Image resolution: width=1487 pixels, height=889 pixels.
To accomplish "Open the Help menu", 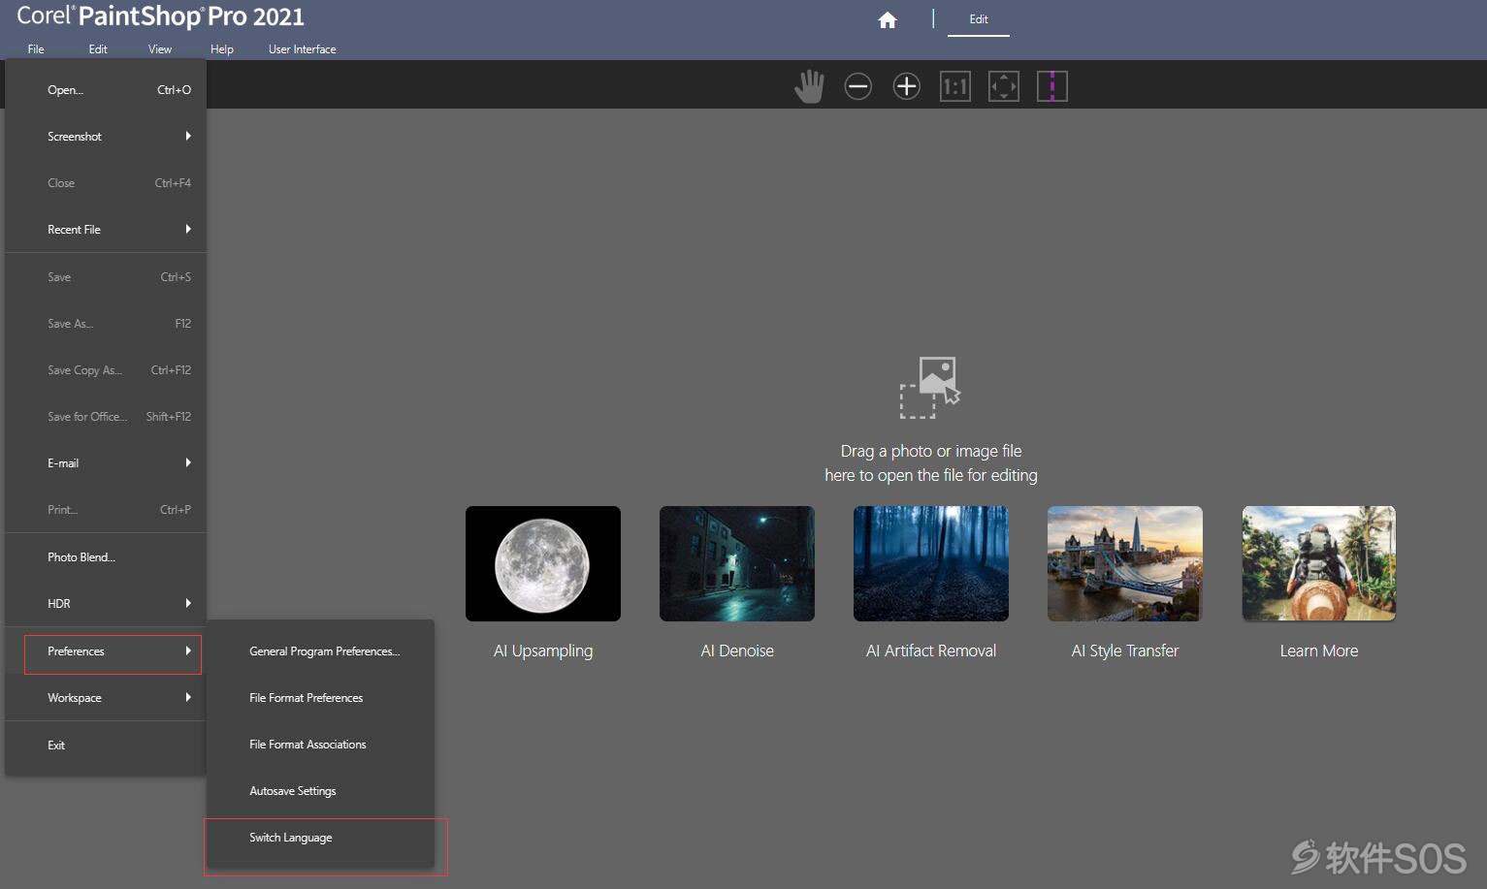I will 222,49.
